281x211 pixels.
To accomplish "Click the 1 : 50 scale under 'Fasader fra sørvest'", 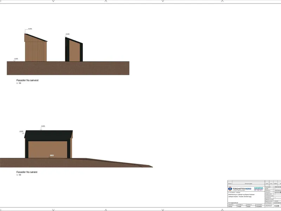I will (x=19, y=83).
